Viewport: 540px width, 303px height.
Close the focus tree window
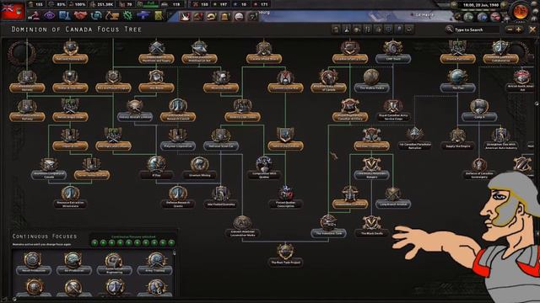(532, 29)
